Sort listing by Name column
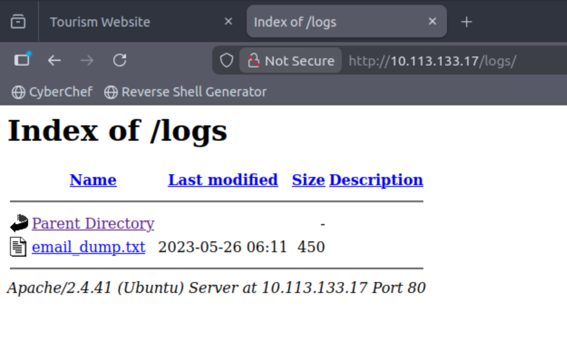 (x=93, y=179)
